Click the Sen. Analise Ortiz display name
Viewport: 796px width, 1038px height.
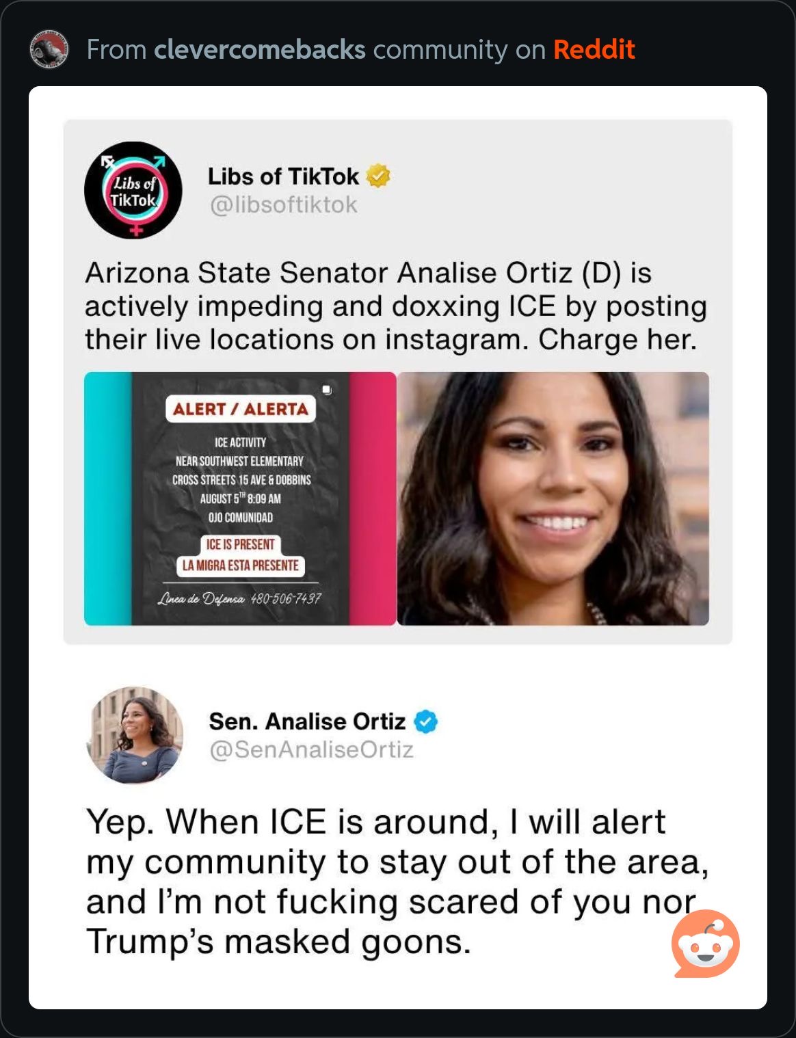pos(307,721)
